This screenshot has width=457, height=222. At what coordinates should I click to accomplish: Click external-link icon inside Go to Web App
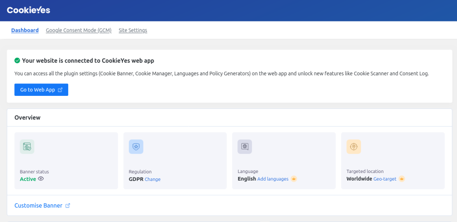tap(60, 90)
